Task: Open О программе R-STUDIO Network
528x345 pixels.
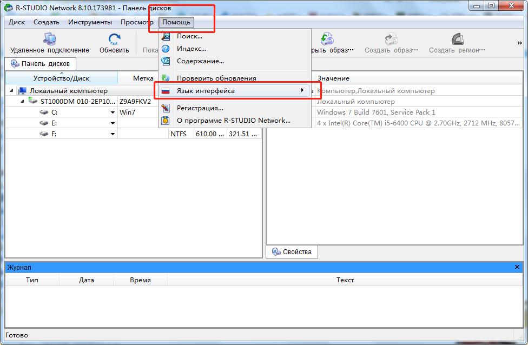Action: pos(233,121)
